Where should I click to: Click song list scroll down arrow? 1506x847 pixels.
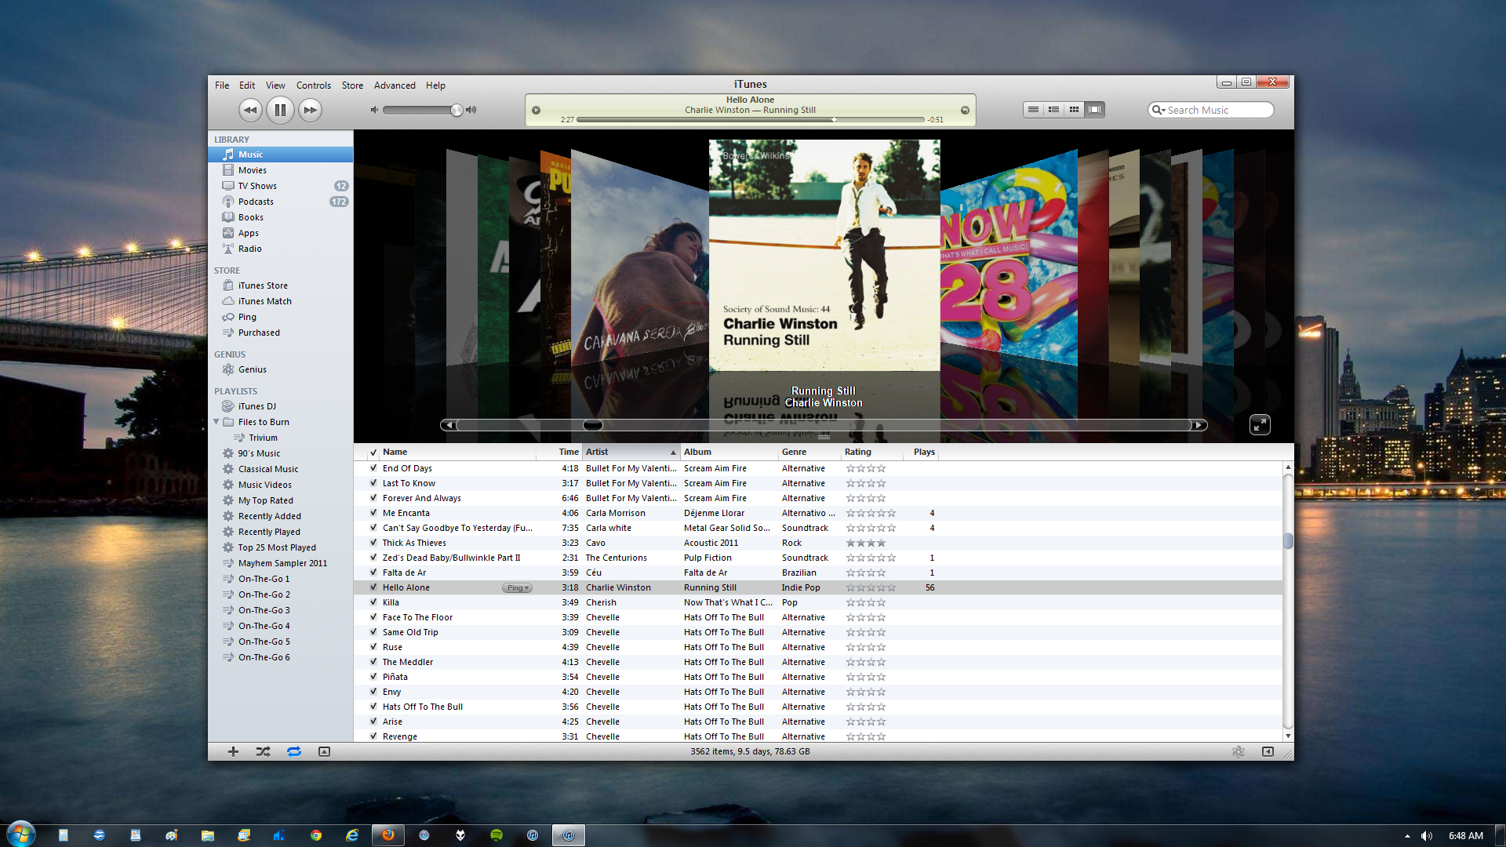(1288, 736)
